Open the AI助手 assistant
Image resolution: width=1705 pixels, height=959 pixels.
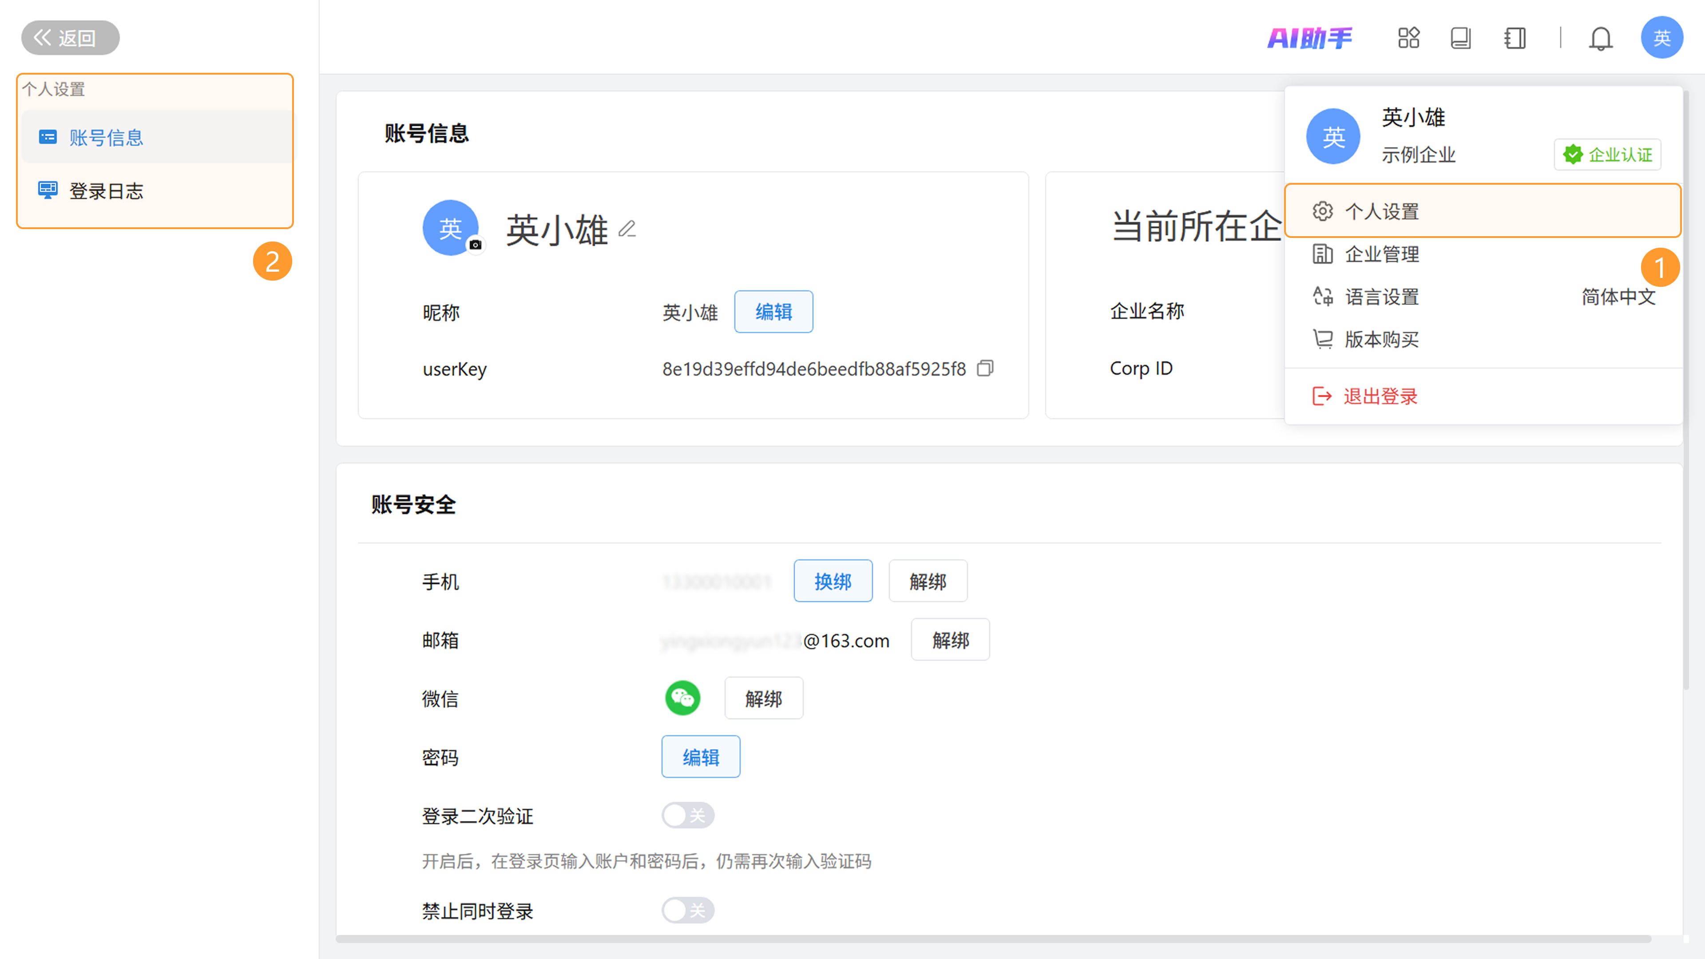[x=1310, y=38]
